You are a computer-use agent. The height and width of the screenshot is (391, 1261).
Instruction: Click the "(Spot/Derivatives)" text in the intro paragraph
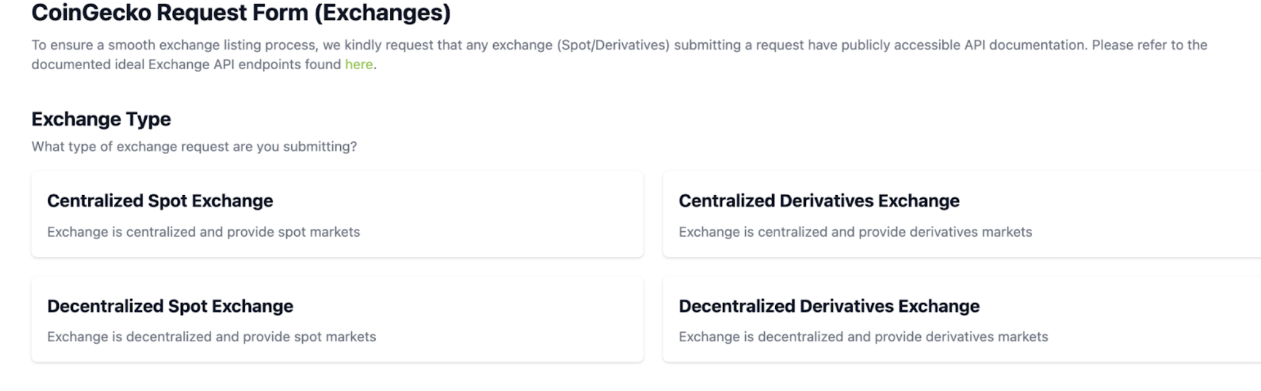tap(613, 45)
